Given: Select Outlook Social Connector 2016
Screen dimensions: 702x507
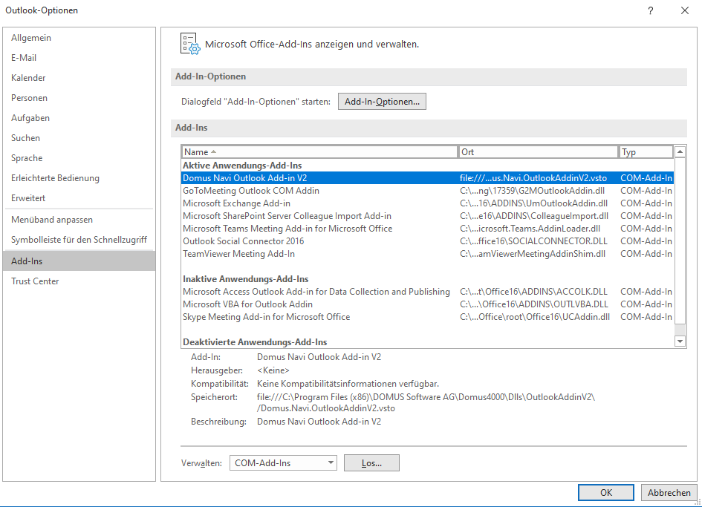Looking at the screenshot, I should point(428,241).
